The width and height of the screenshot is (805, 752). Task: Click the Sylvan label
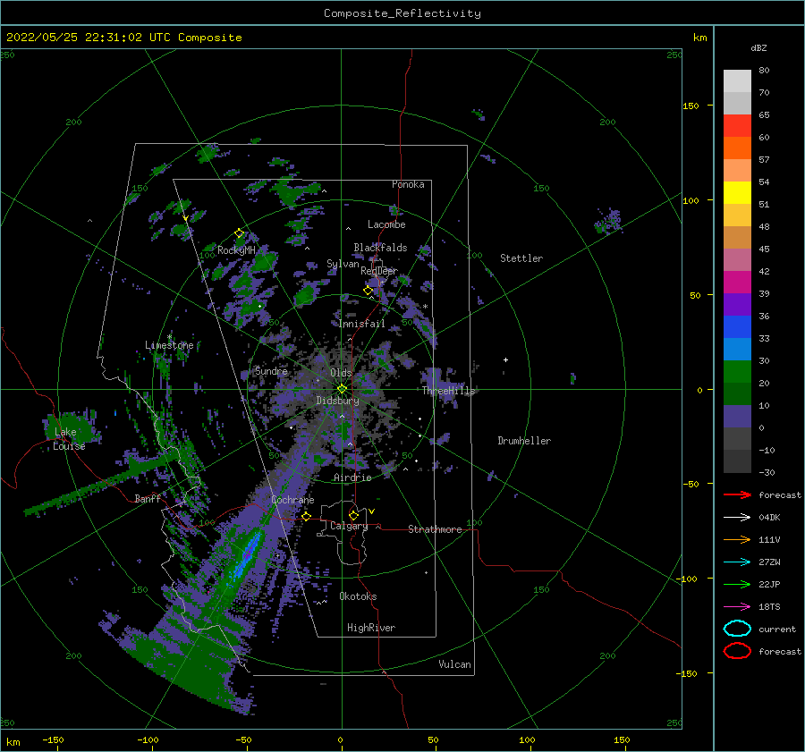343,264
